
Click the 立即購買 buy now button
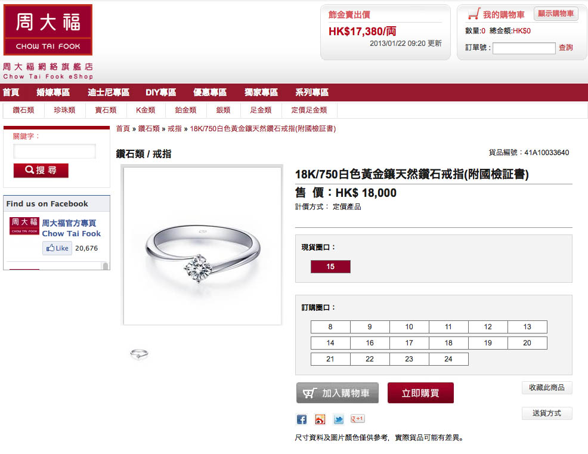tap(420, 393)
